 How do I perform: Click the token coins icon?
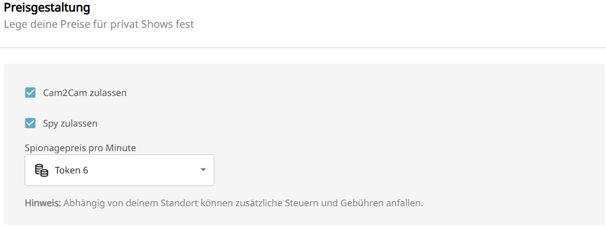tap(41, 170)
